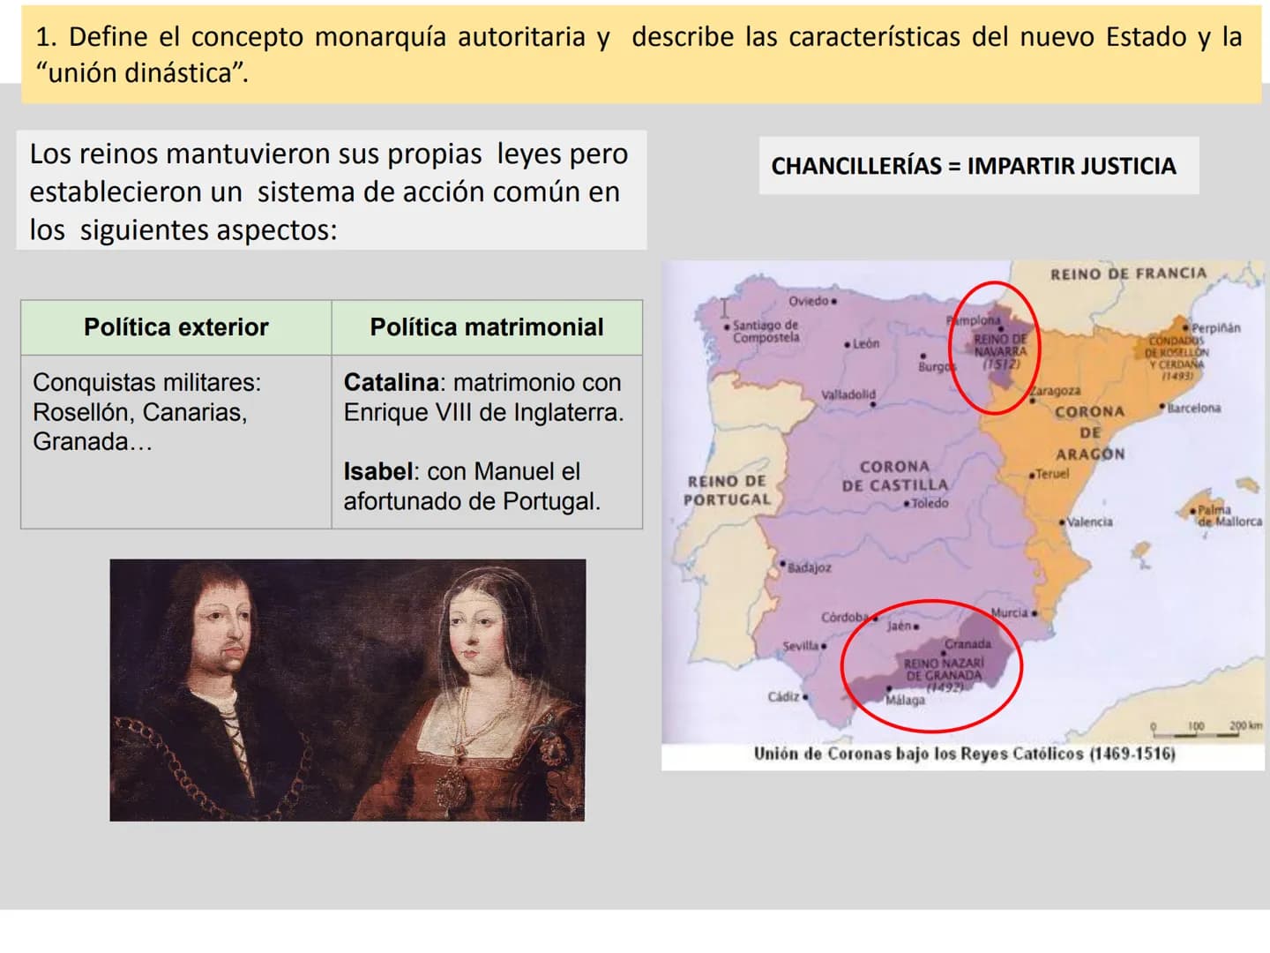Click the 'Zaragoza' city label
Screen dimensions: 1270x953
[1055, 390]
